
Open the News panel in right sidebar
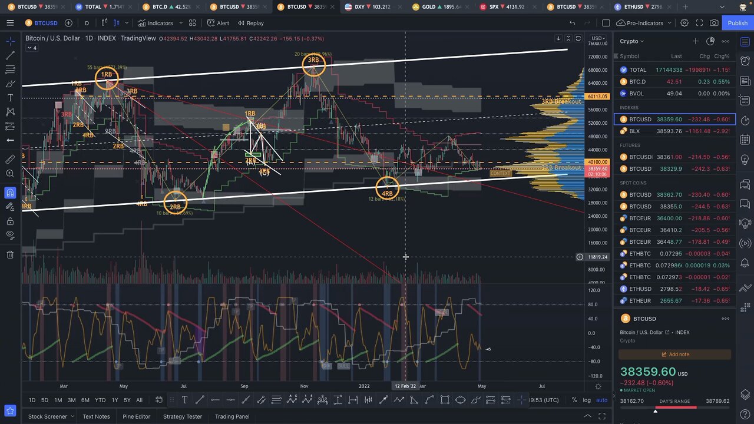coord(745,81)
